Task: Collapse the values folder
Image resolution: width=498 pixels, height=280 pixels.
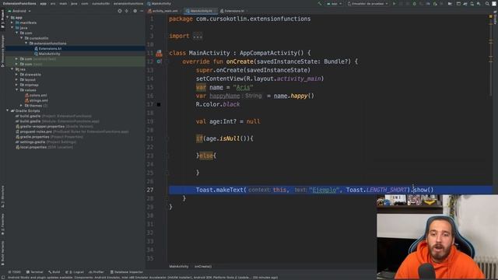Action: 16,90
